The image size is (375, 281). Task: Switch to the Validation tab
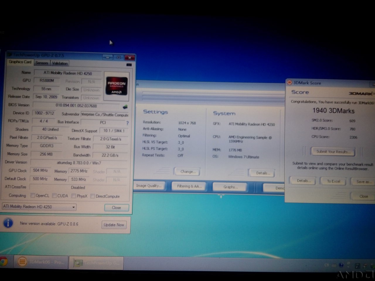(60, 63)
